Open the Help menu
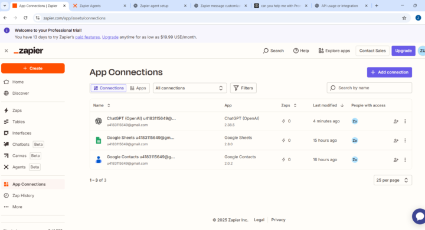Viewport: 425px width, 230px height. (x=301, y=51)
